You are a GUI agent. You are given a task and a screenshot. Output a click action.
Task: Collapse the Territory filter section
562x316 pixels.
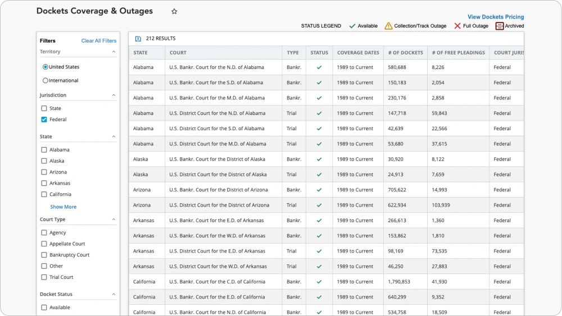click(114, 52)
